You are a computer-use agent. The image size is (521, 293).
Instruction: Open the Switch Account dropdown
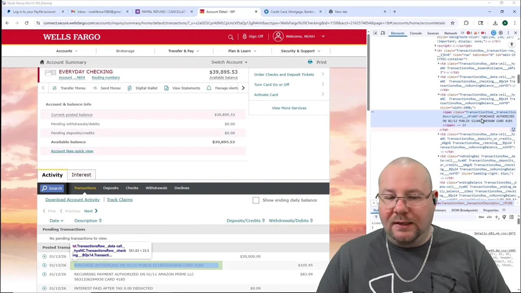pyautogui.click(x=229, y=62)
